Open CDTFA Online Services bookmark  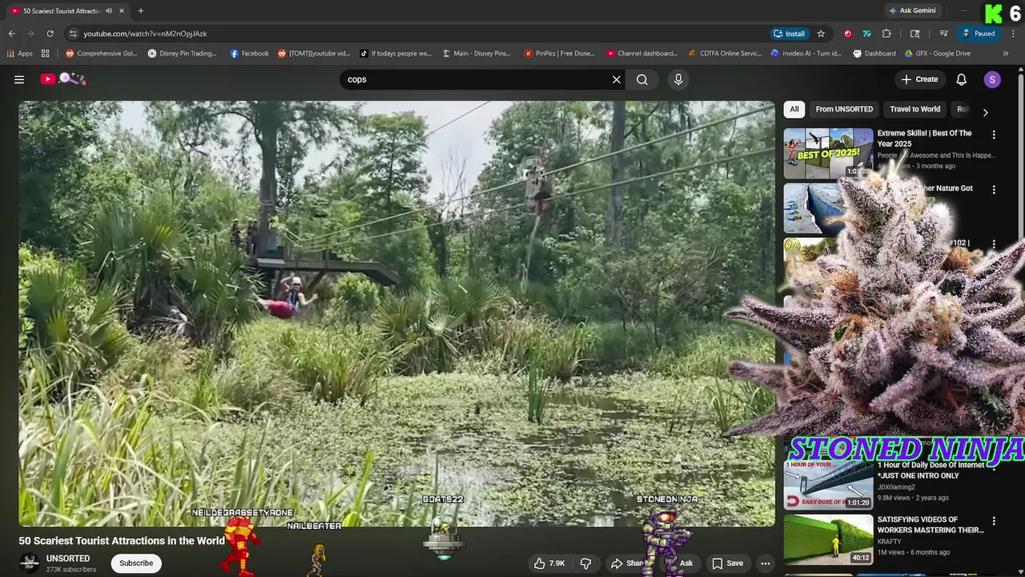click(x=726, y=54)
